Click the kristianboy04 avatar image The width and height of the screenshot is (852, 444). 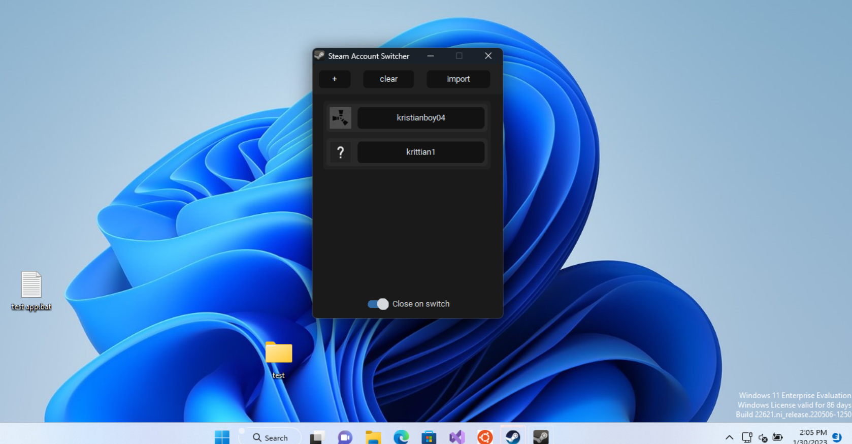tap(340, 118)
